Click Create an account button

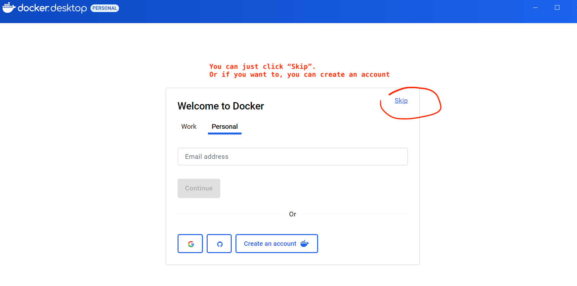pos(277,244)
